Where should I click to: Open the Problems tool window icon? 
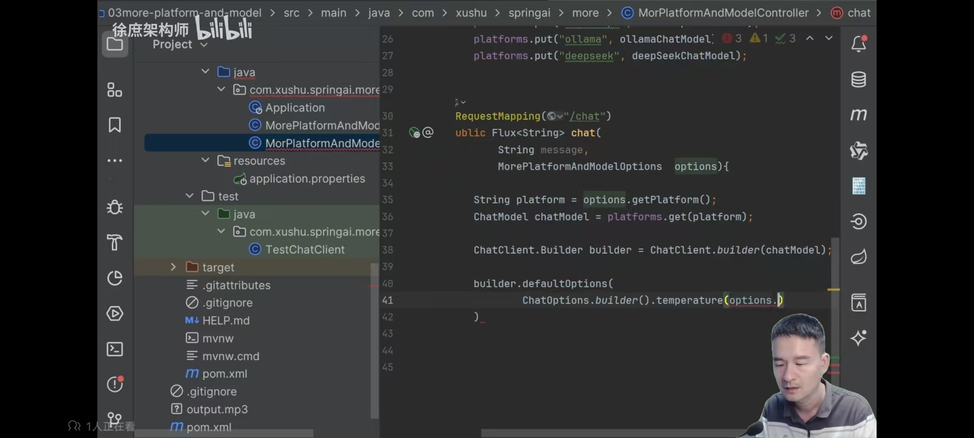tap(114, 384)
